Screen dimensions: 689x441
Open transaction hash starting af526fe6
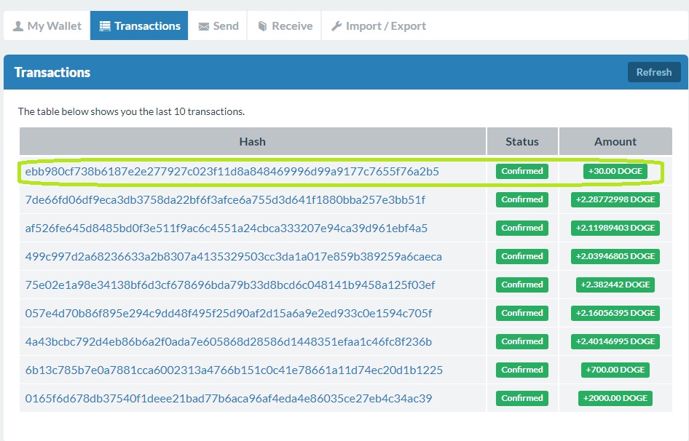[x=227, y=228]
